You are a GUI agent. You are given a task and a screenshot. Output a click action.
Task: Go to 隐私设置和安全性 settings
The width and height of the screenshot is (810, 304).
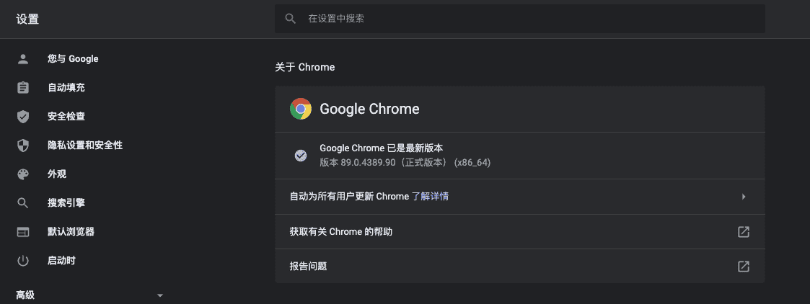tap(85, 146)
